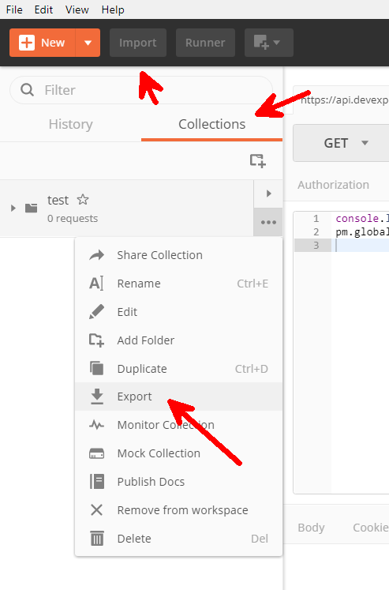The width and height of the screenshot is (389, 590).
Task: Switch to the Collections tab
Action: click(212, 124)
